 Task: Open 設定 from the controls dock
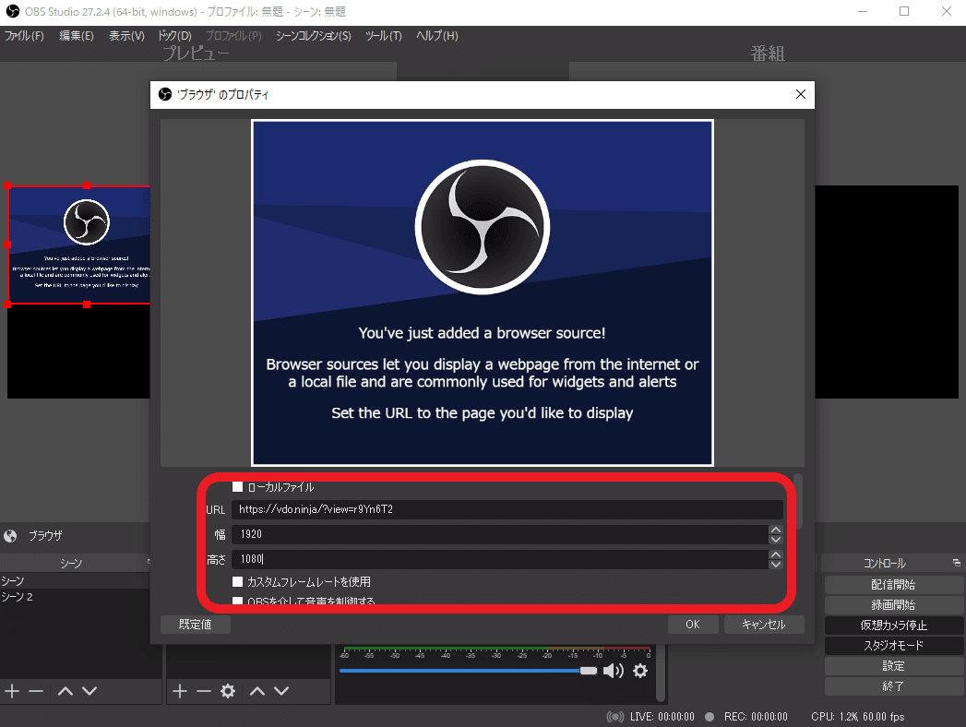coord(894,666)
